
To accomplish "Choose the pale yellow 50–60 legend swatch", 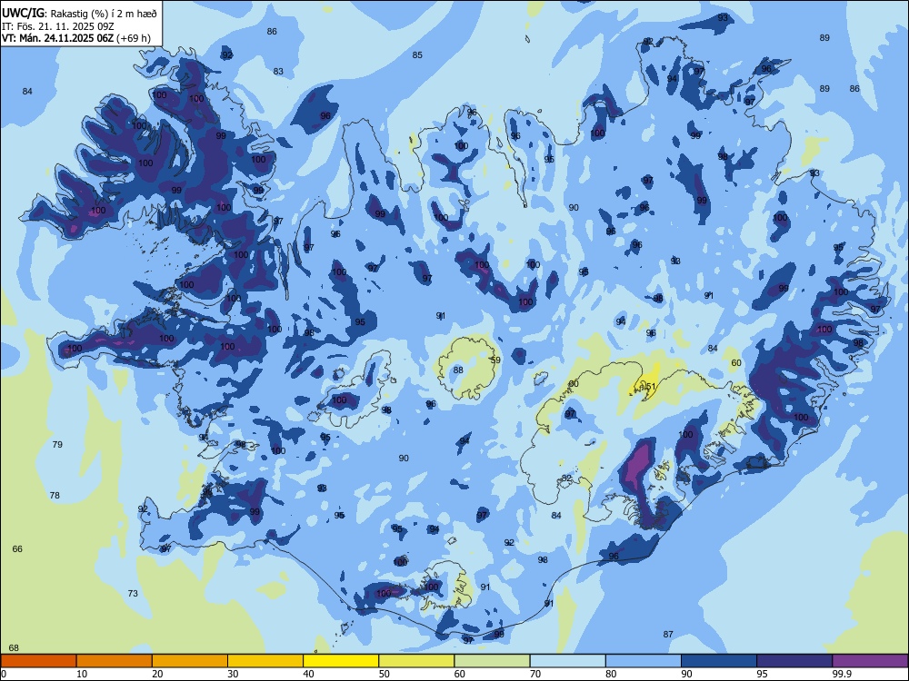I will click(x=417, y=661).
